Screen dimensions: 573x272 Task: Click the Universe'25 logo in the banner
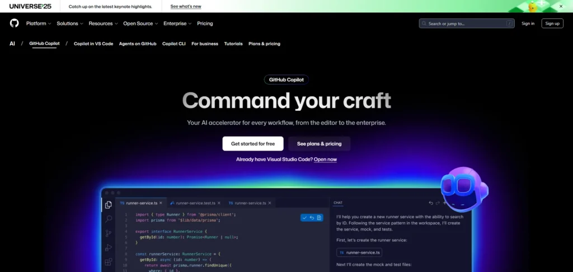click(x=30, y=6)
